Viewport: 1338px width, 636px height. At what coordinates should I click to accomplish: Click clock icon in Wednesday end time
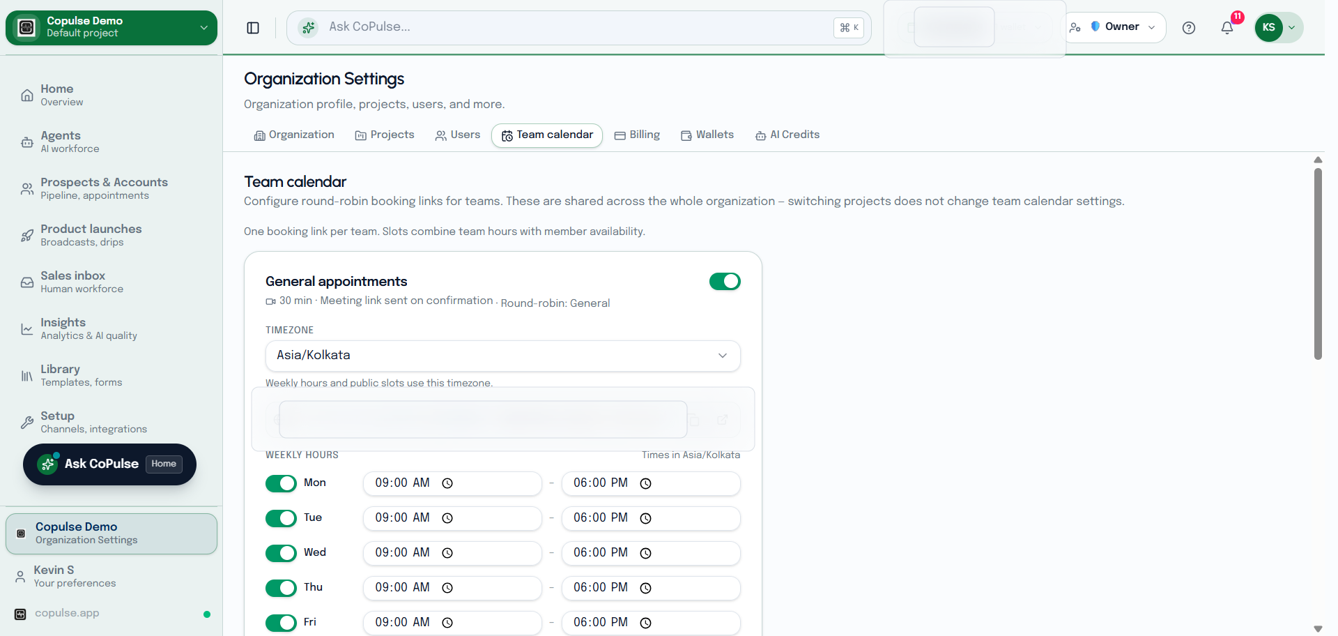(x=646, y=553)
